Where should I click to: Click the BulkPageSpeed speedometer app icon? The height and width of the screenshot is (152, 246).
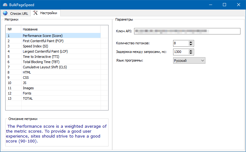(x=5, y=5)
